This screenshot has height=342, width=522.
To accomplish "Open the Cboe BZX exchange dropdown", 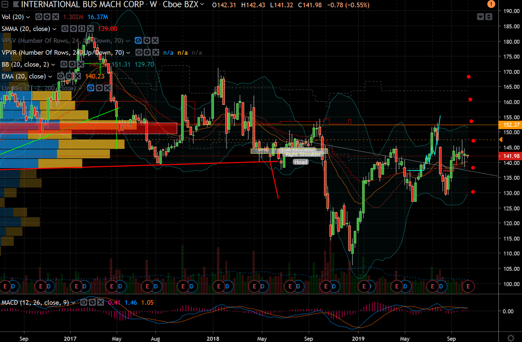I will [x=183, y=5].
